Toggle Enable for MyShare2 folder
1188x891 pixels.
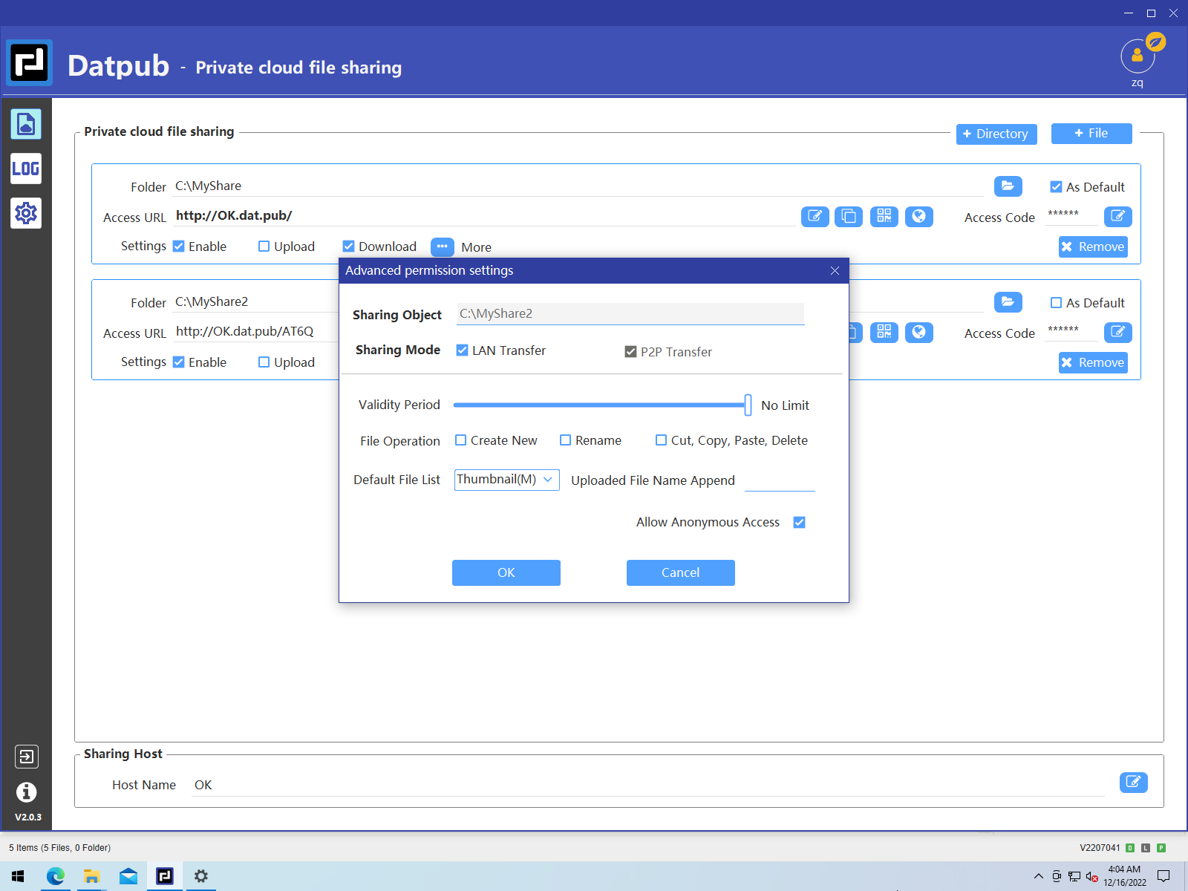coord(179,362)
